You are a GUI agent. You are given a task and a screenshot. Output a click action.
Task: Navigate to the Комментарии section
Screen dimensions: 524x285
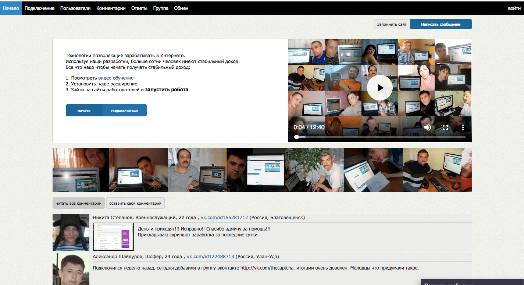click(x=111, y=8)
